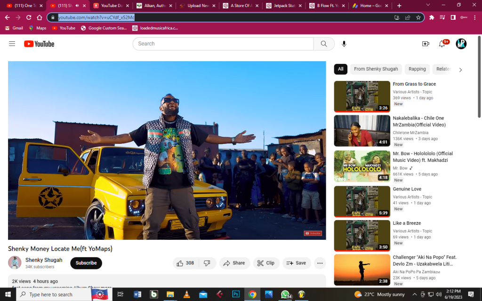Open Maps bookmark

click(38, 28)
